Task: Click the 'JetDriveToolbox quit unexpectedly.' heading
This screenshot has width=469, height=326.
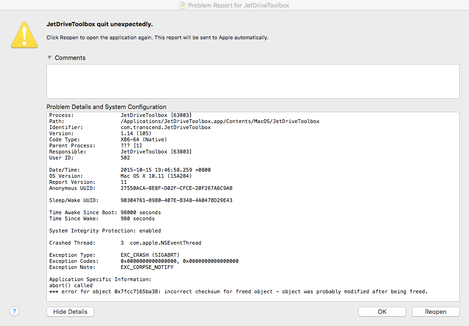Action: pyautogui.click(x=99, y=24)
